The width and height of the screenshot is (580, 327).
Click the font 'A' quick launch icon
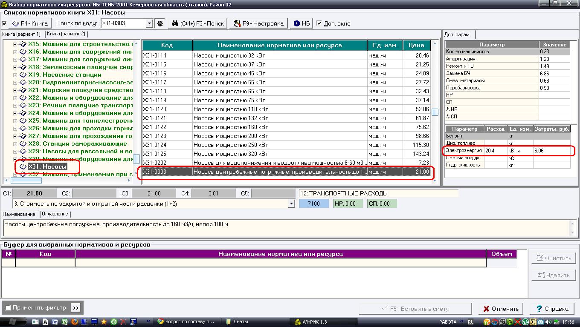[45, 322]
